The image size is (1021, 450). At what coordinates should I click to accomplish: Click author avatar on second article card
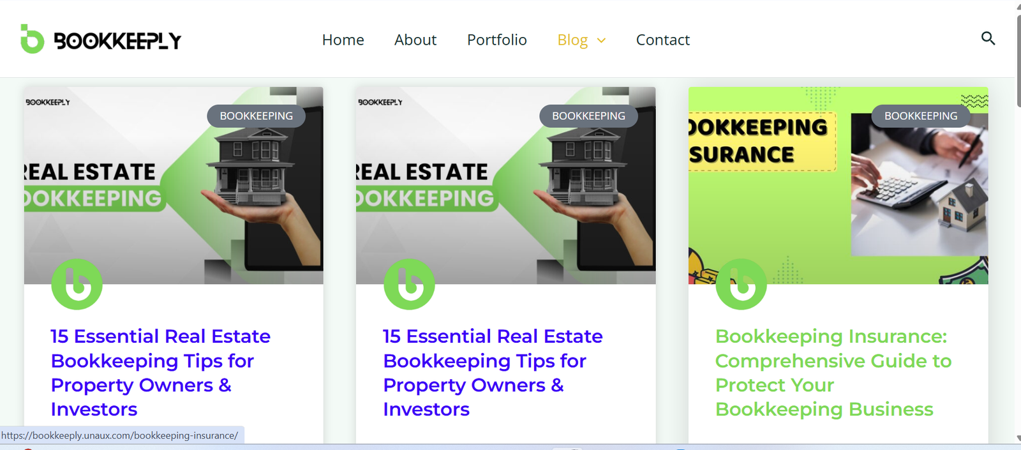[409, 284]
